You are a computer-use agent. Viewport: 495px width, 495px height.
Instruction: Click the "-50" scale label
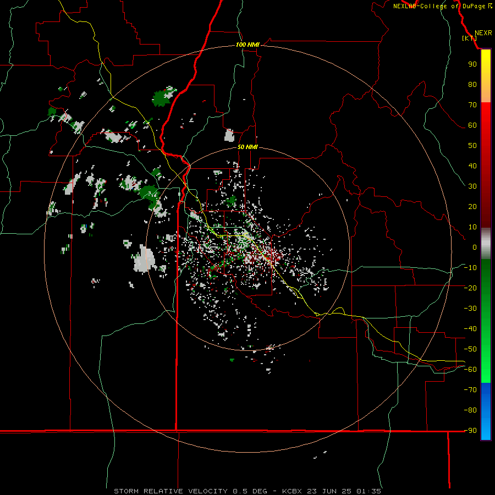(x=470, y=349)
